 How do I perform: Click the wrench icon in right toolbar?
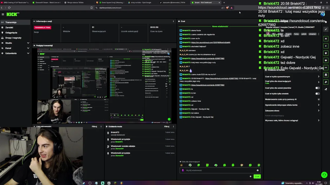(326, 82)
